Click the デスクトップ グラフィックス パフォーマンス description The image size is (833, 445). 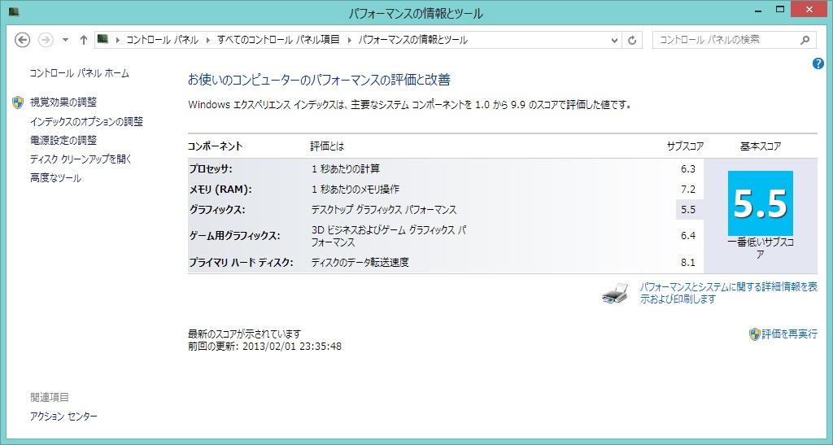[x=384, y=210]
